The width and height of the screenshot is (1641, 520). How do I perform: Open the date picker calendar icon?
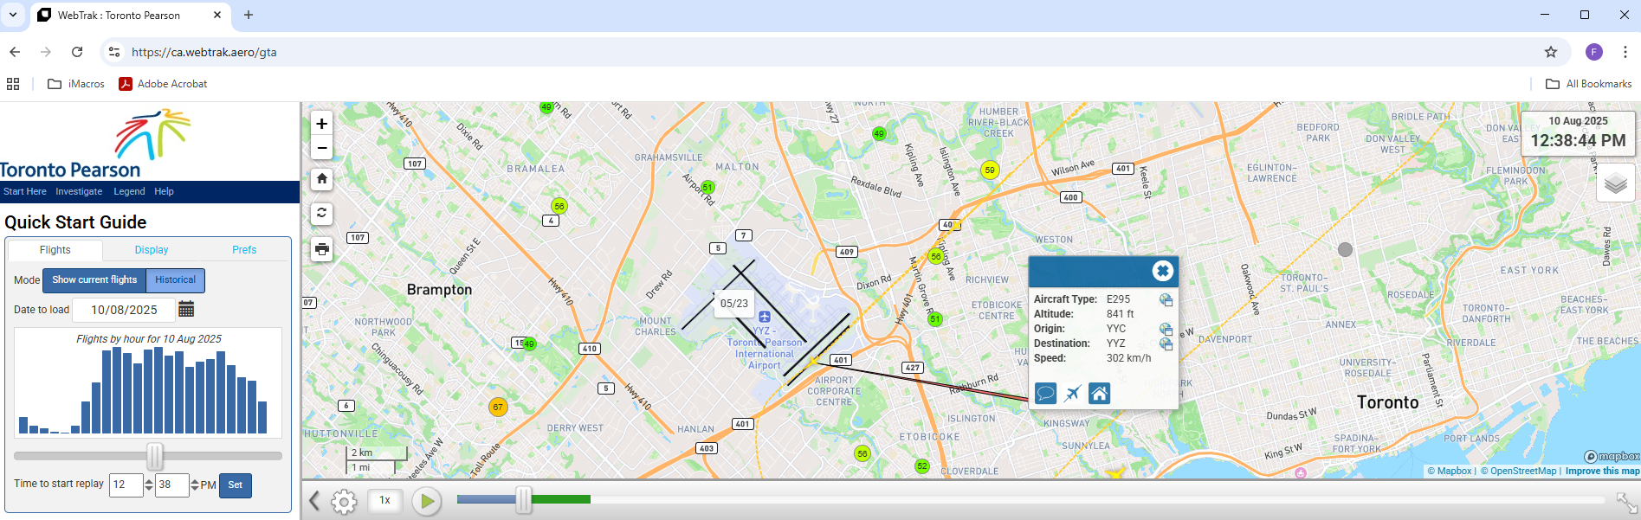point(186,310)
